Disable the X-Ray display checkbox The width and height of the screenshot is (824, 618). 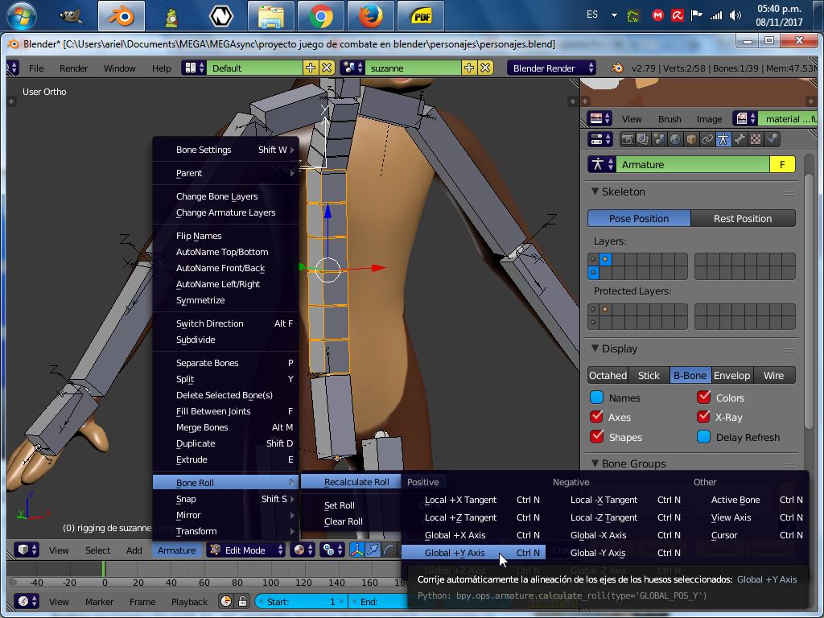[x=703, y=417]
